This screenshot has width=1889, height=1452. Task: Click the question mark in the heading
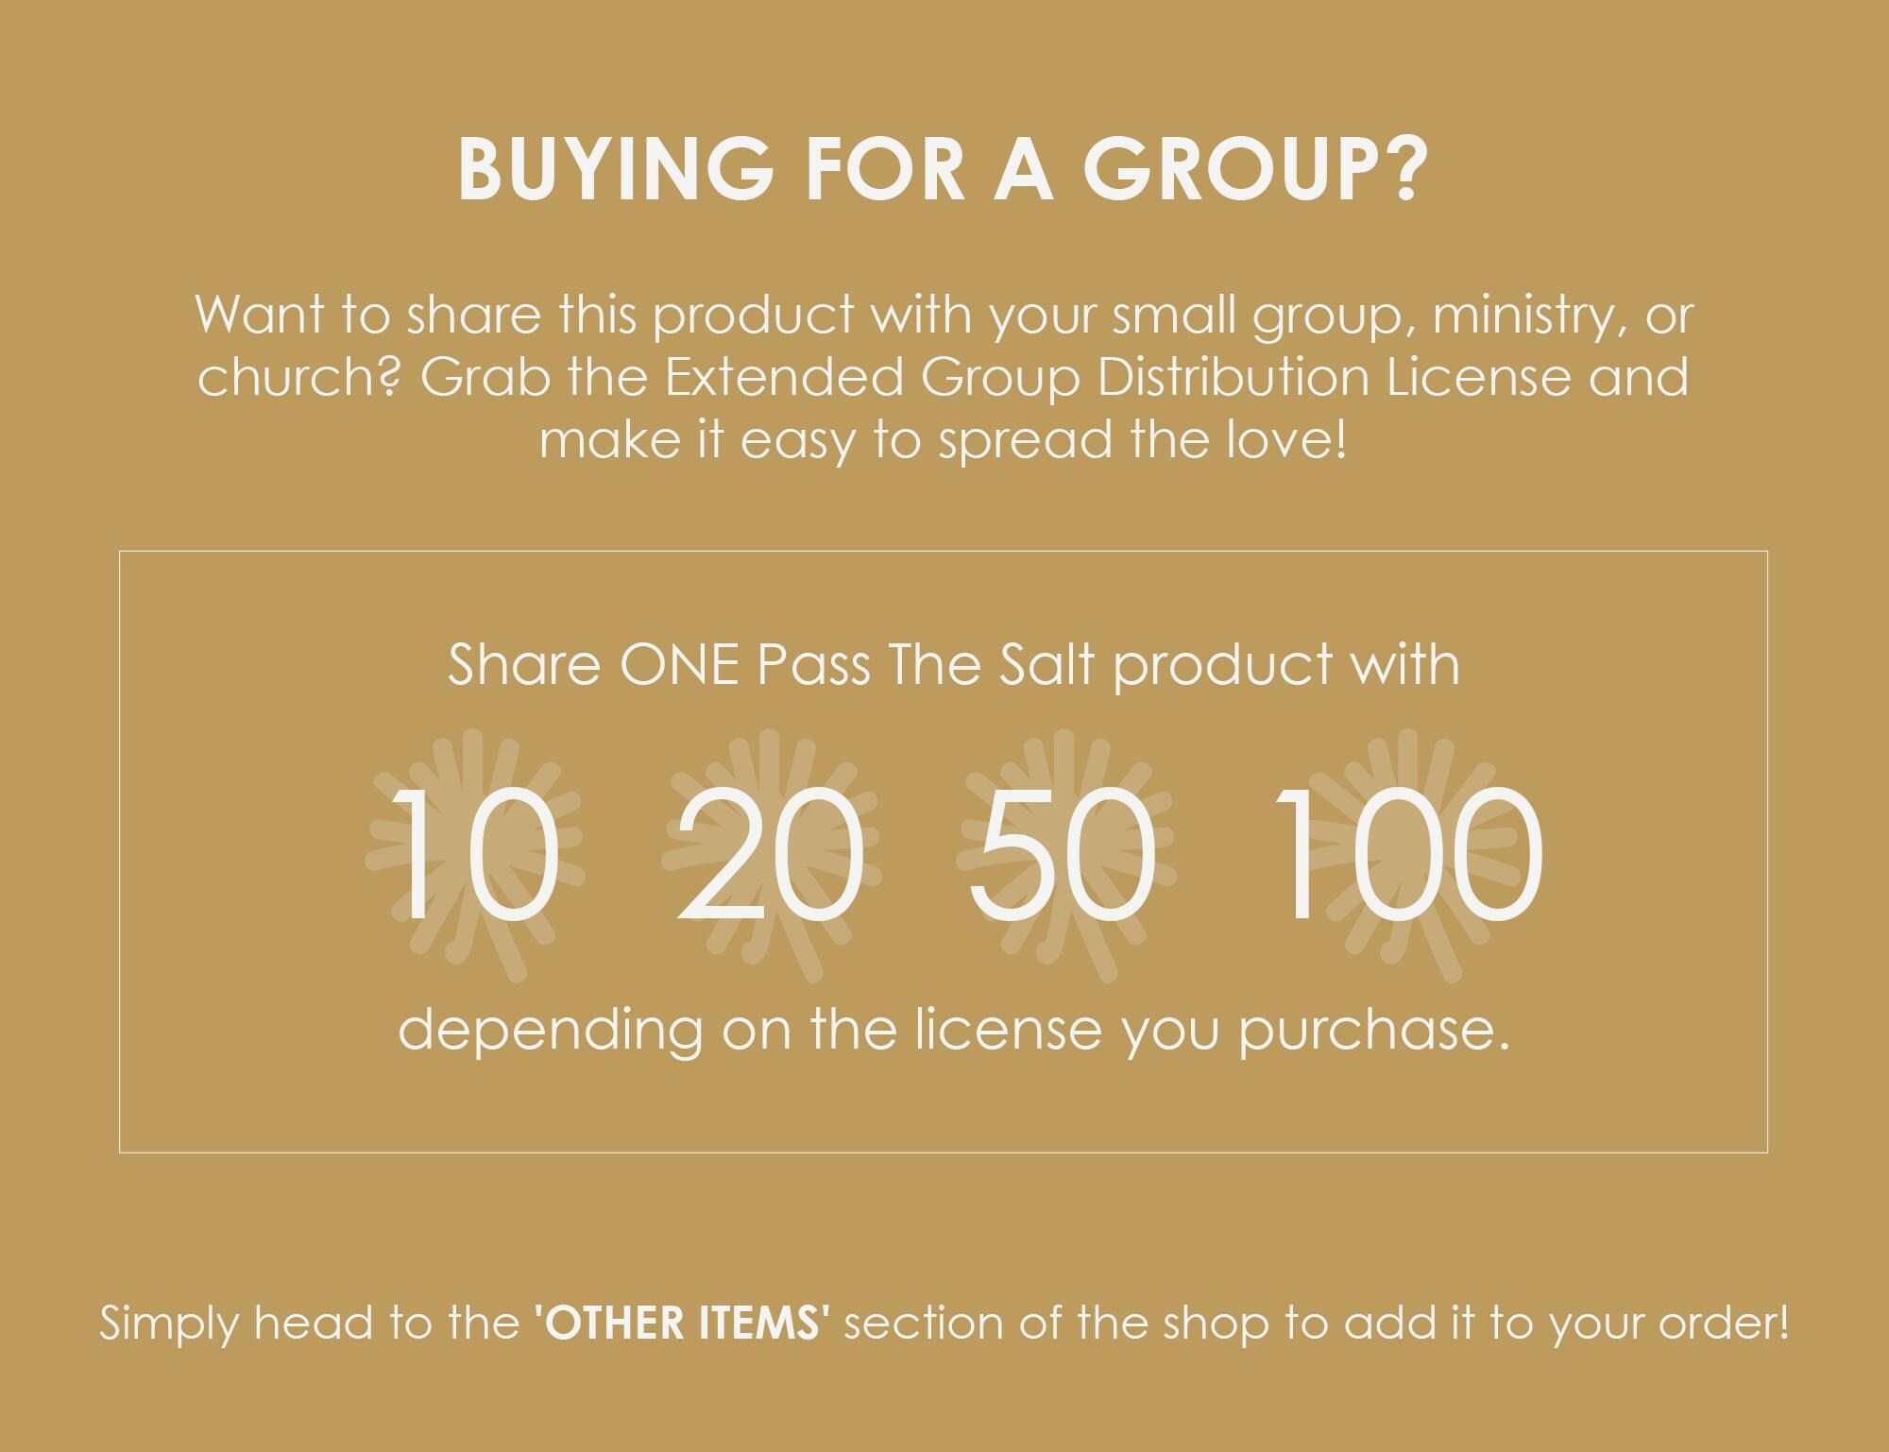click(1404, 168)
